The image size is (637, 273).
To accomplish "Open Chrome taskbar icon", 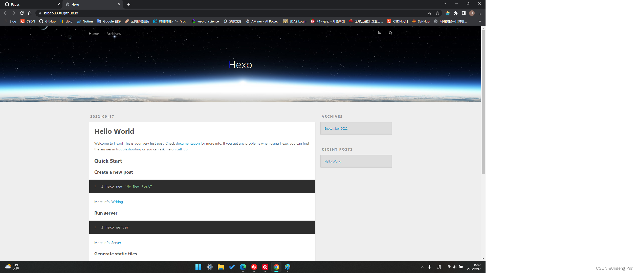I will click(x=276, y=267).
